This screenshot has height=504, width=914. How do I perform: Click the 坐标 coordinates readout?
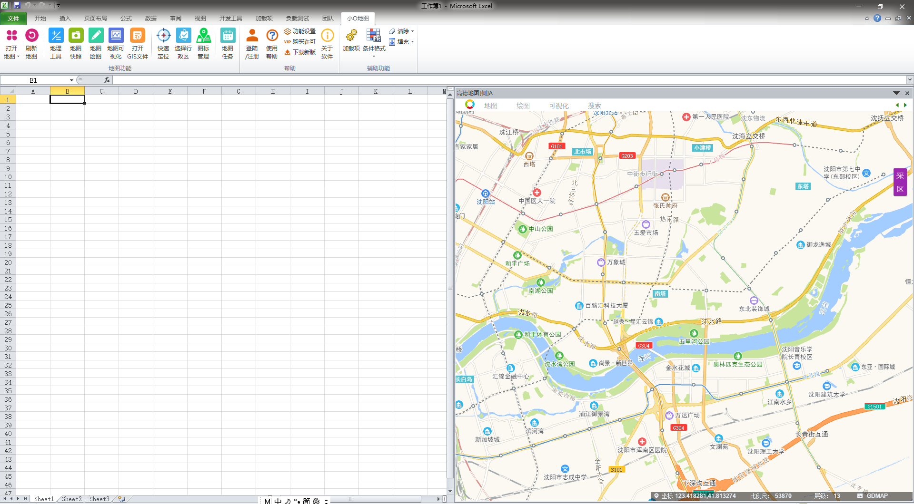tap(698, 496)
